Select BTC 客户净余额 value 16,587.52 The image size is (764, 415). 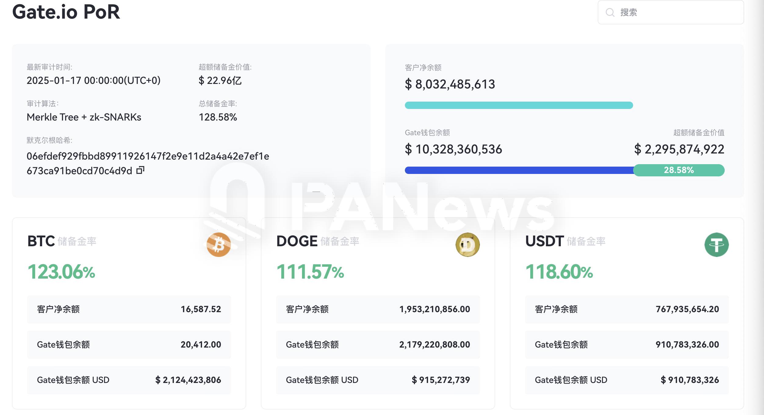tap(201, 309)
